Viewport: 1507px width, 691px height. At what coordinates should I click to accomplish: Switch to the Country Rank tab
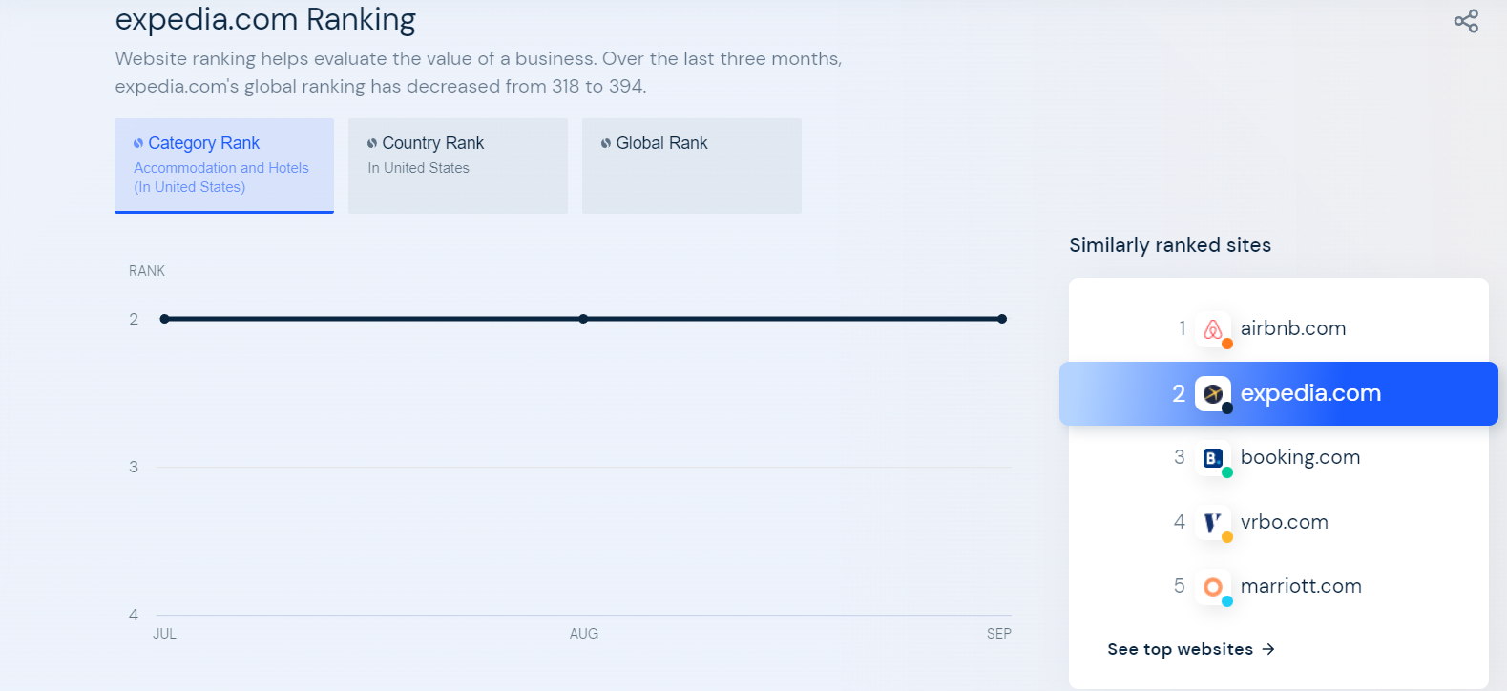coord(458,165)
